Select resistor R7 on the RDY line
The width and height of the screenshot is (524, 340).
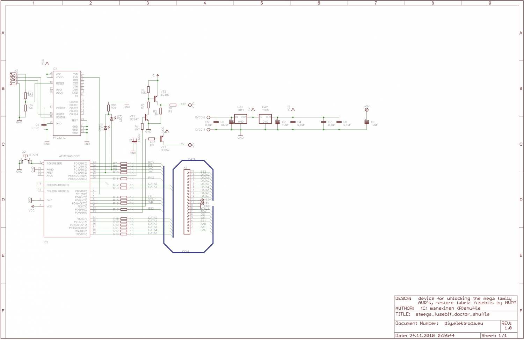124,163
